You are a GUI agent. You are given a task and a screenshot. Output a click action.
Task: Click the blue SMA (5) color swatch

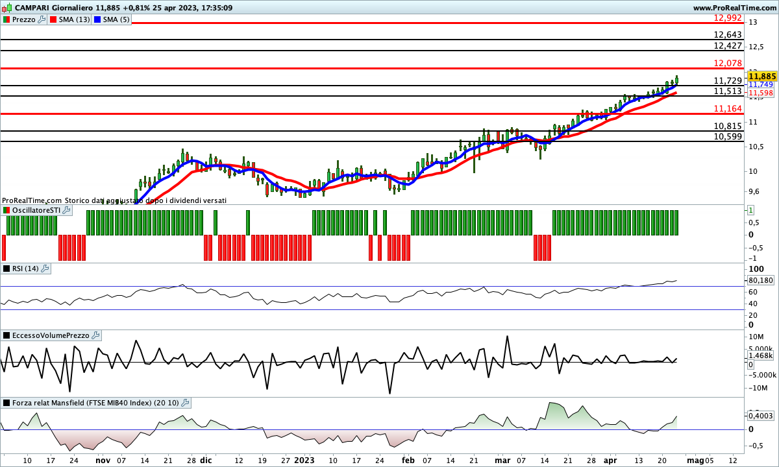point(98,19)
